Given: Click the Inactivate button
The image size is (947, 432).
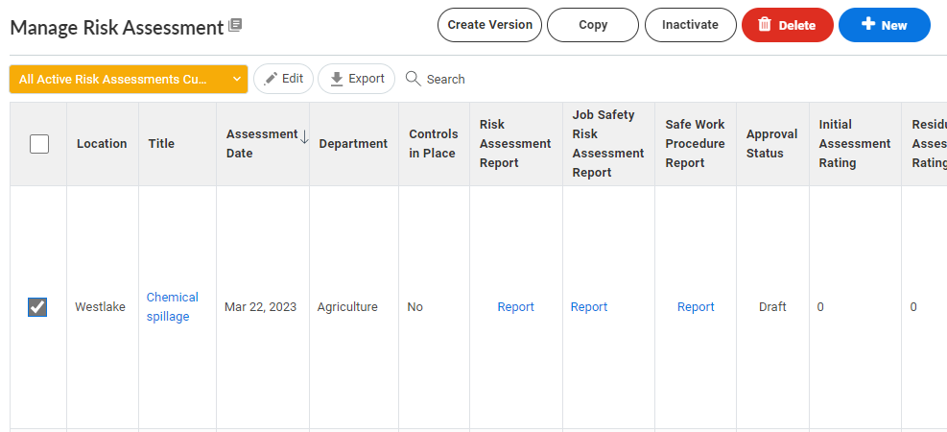Looking at the screenshot, I should pos(690,25).
